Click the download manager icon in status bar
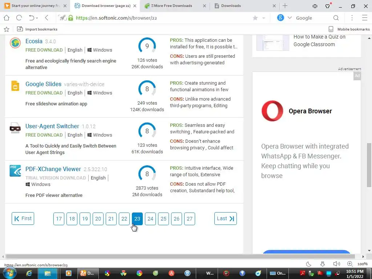Viewport: 372px width, 279px height. pos(323,264)
